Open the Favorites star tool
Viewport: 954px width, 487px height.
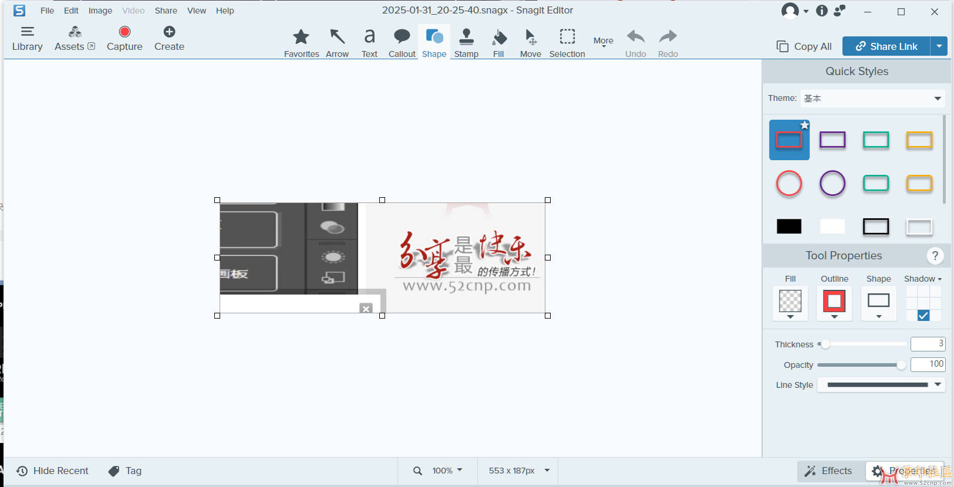click(301, 43)
